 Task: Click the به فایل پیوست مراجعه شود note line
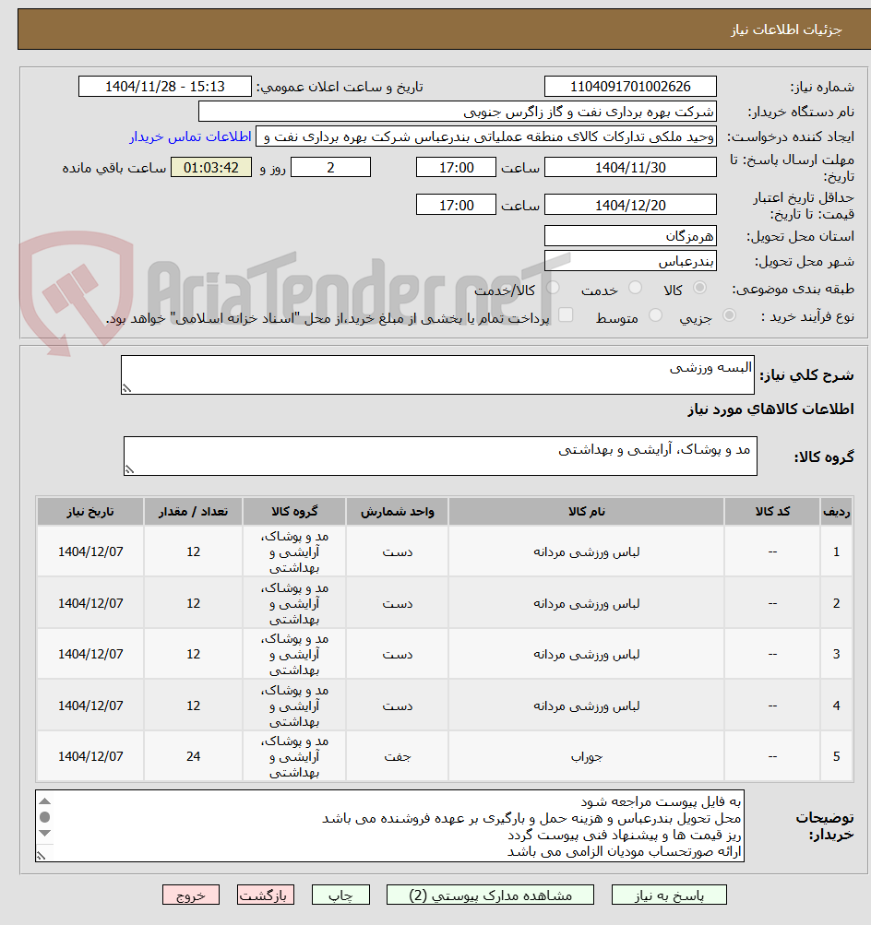point(661,801)
